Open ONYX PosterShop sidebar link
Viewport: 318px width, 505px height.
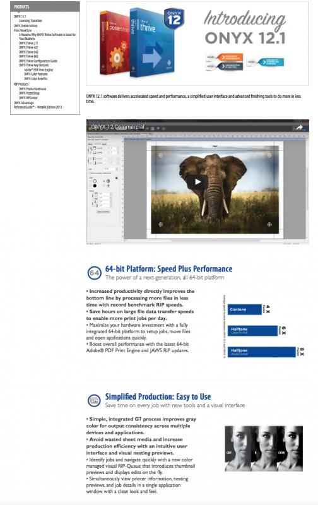(x=29, y=93)
